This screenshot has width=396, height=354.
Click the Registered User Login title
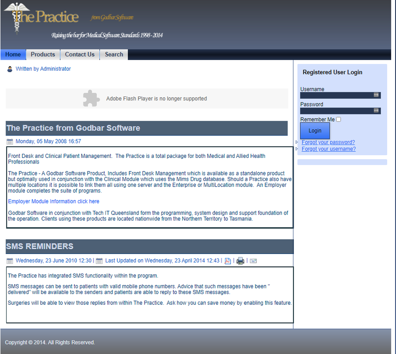pos(332,72)
